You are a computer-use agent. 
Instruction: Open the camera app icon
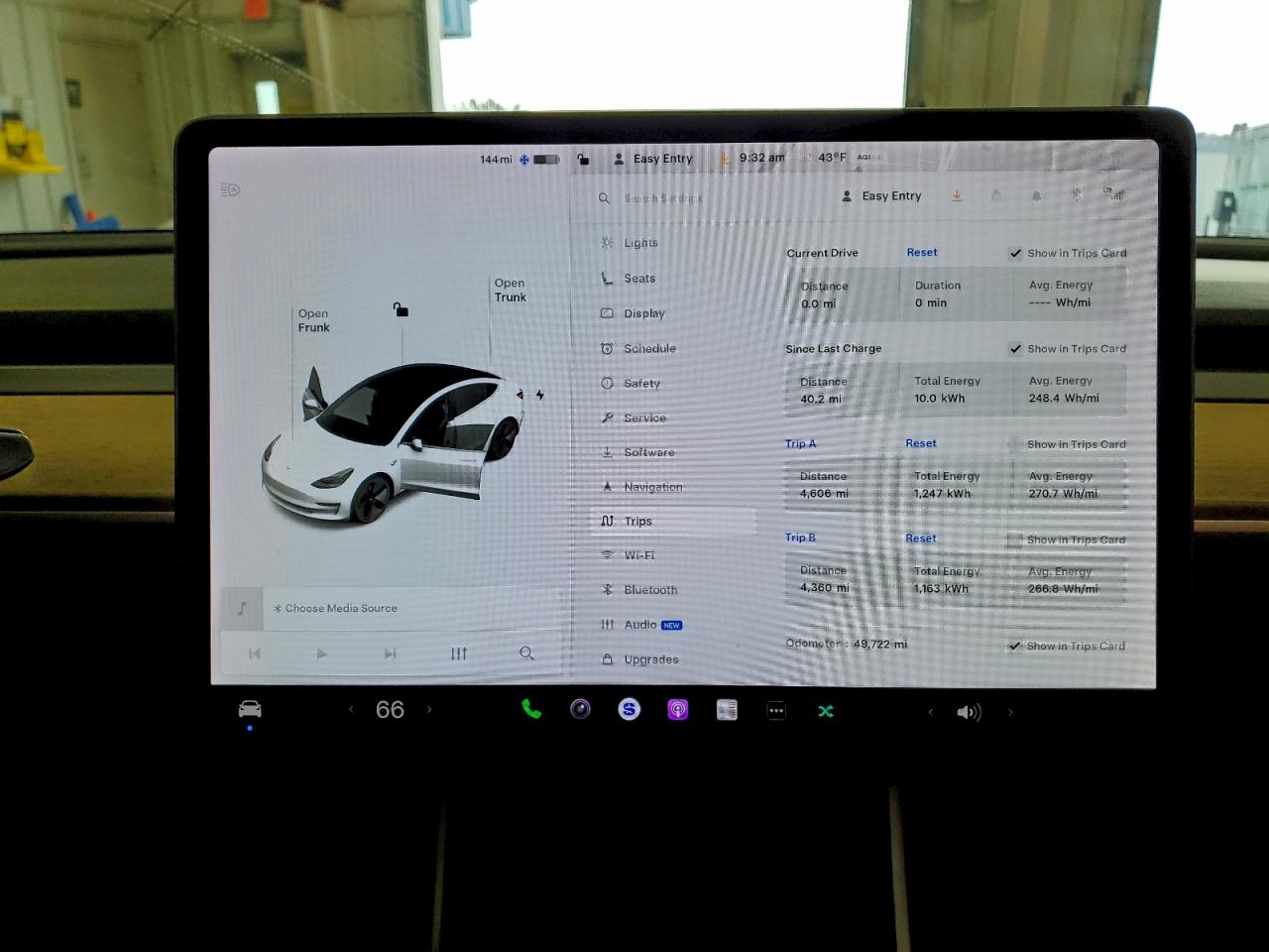(x=580, y=709)
